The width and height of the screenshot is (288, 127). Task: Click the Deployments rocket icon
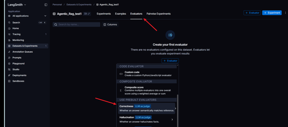tap(9, 75)
